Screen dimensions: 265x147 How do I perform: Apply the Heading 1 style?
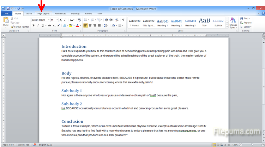click(162, 23)
